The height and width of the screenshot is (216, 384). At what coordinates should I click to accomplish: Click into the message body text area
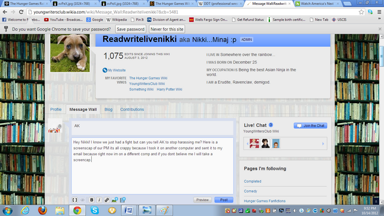(x=152, y=166)
